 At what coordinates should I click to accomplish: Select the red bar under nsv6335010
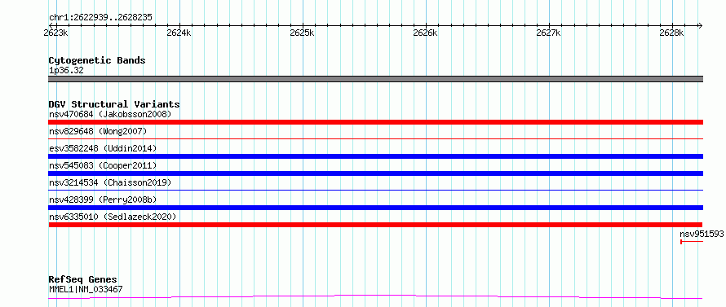[376, 225]
